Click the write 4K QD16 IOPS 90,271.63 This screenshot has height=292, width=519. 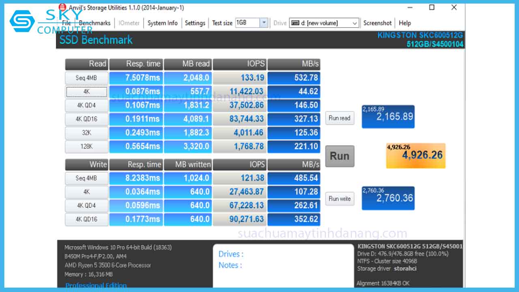pos(239,219)
